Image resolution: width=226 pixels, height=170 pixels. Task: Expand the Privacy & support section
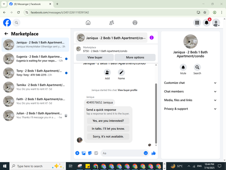190,109
